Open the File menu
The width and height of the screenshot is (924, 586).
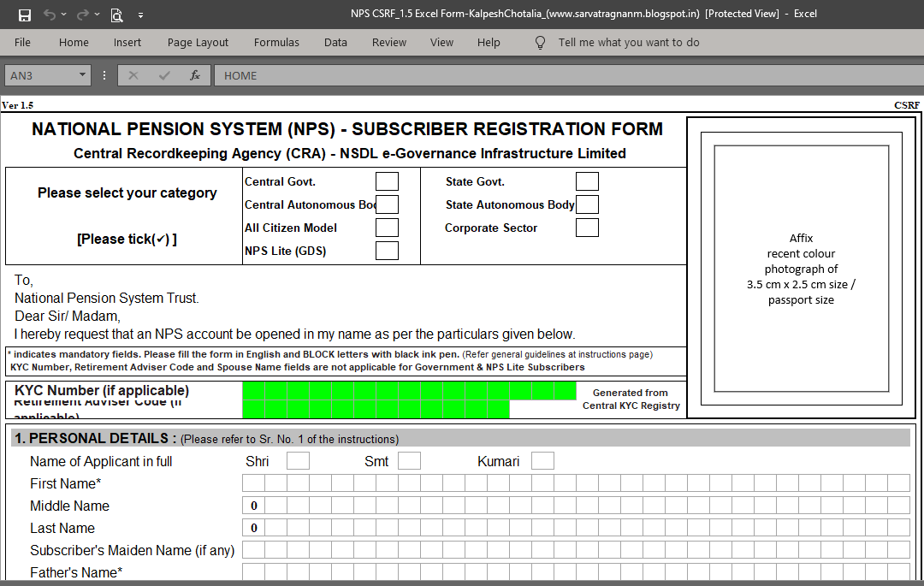22,42
